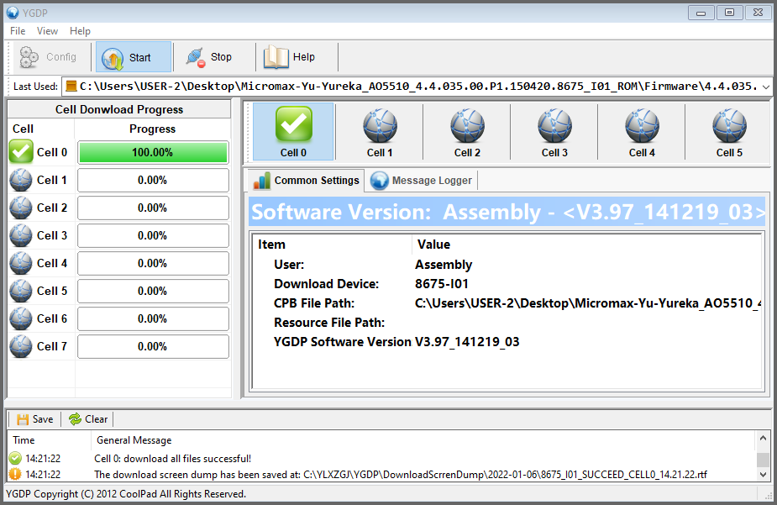777x505 pixels.
Task: Click the Item column header
Action: (332, 245)
